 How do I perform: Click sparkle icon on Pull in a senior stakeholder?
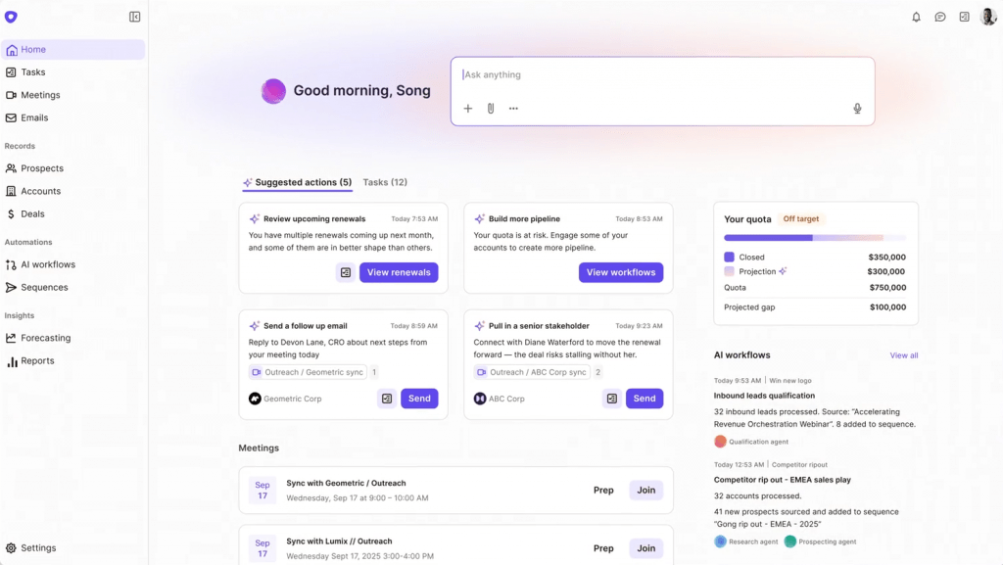[x=479, y=326]
